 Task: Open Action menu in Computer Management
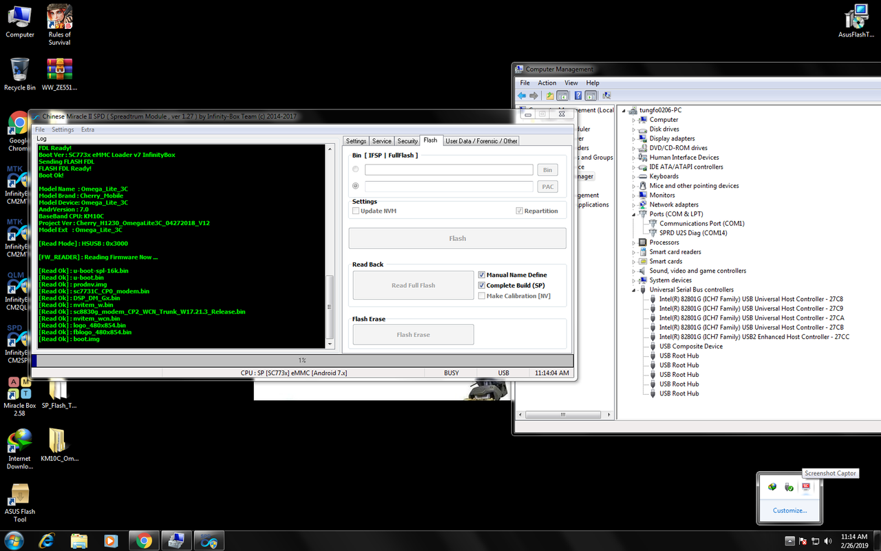(547, 83)
